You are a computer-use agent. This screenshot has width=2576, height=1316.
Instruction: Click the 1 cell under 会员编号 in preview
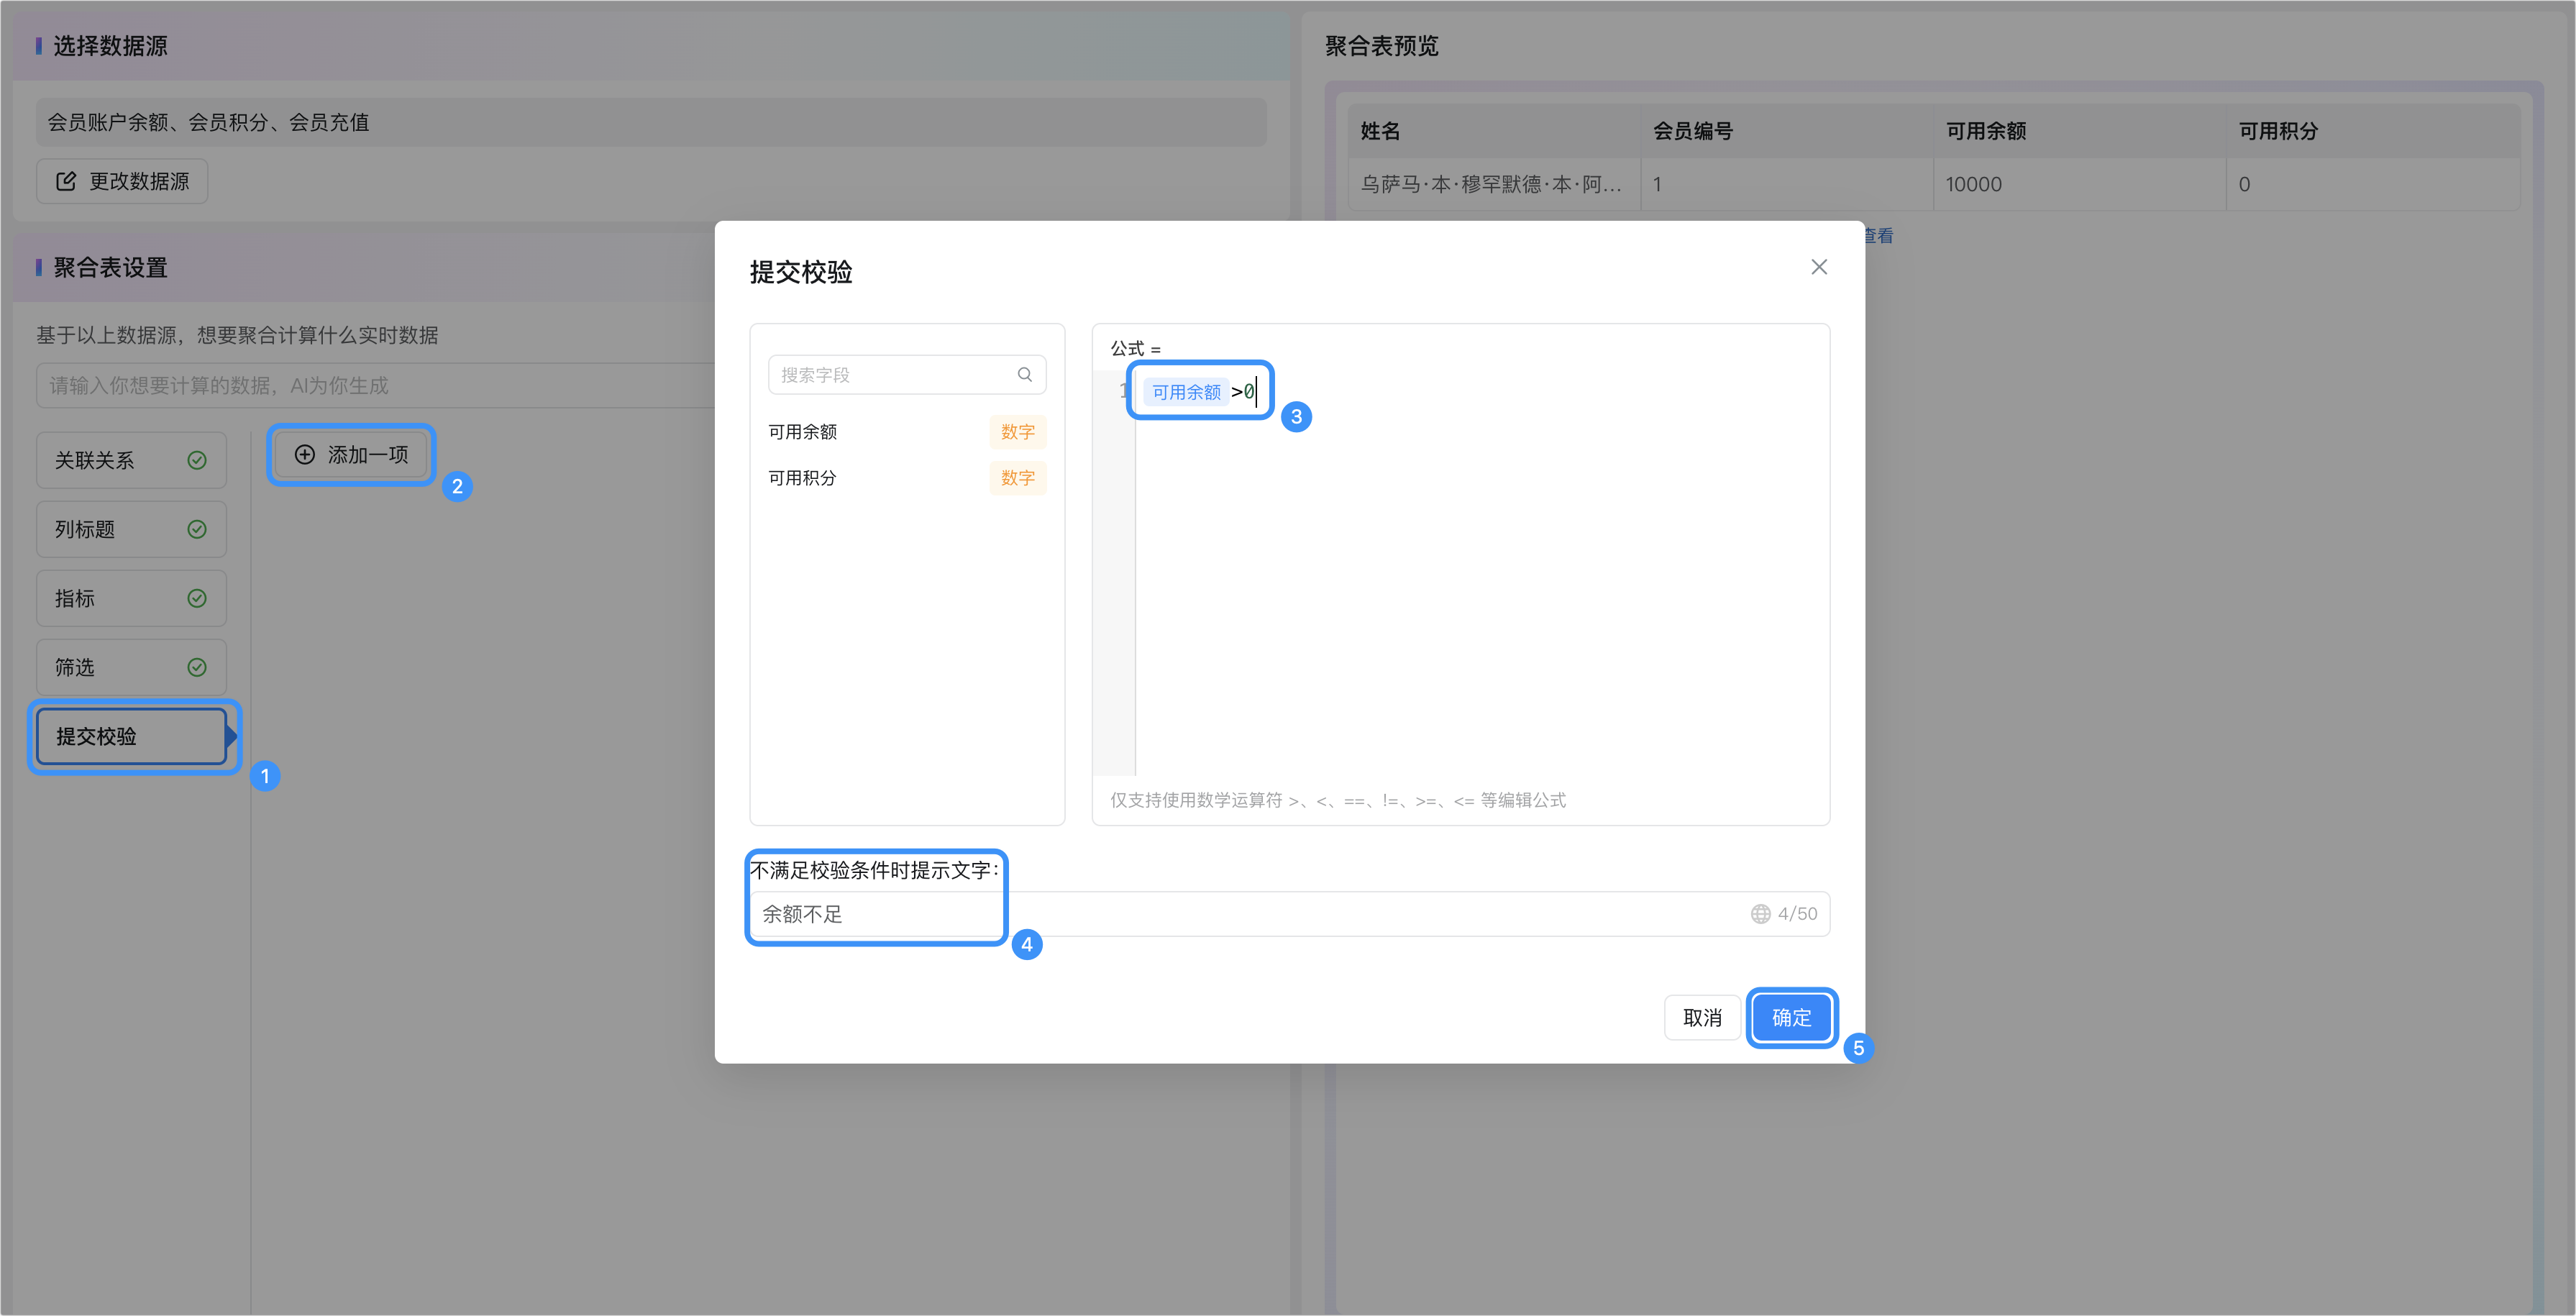[x=1787, y=184]
